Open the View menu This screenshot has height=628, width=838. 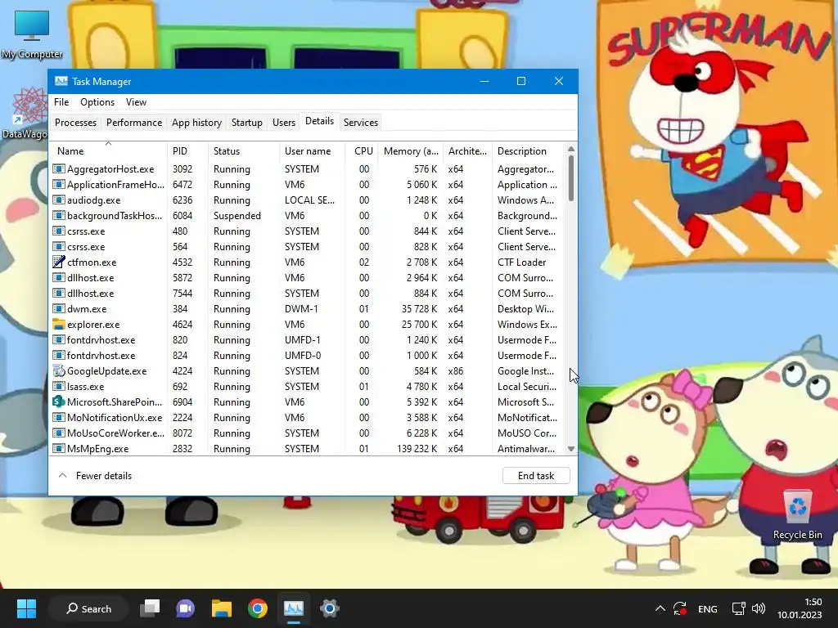[137, 102]
